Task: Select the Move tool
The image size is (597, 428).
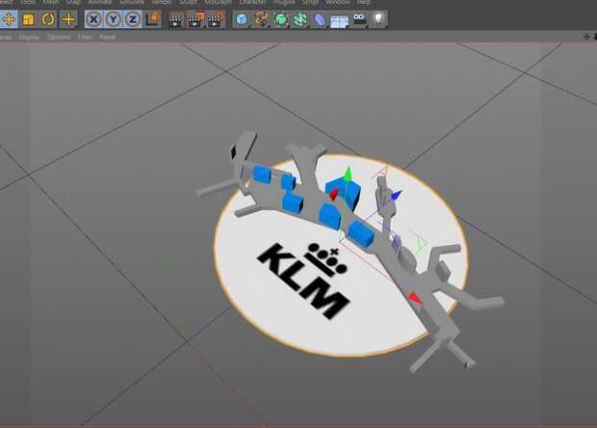Action: (9, 18)
